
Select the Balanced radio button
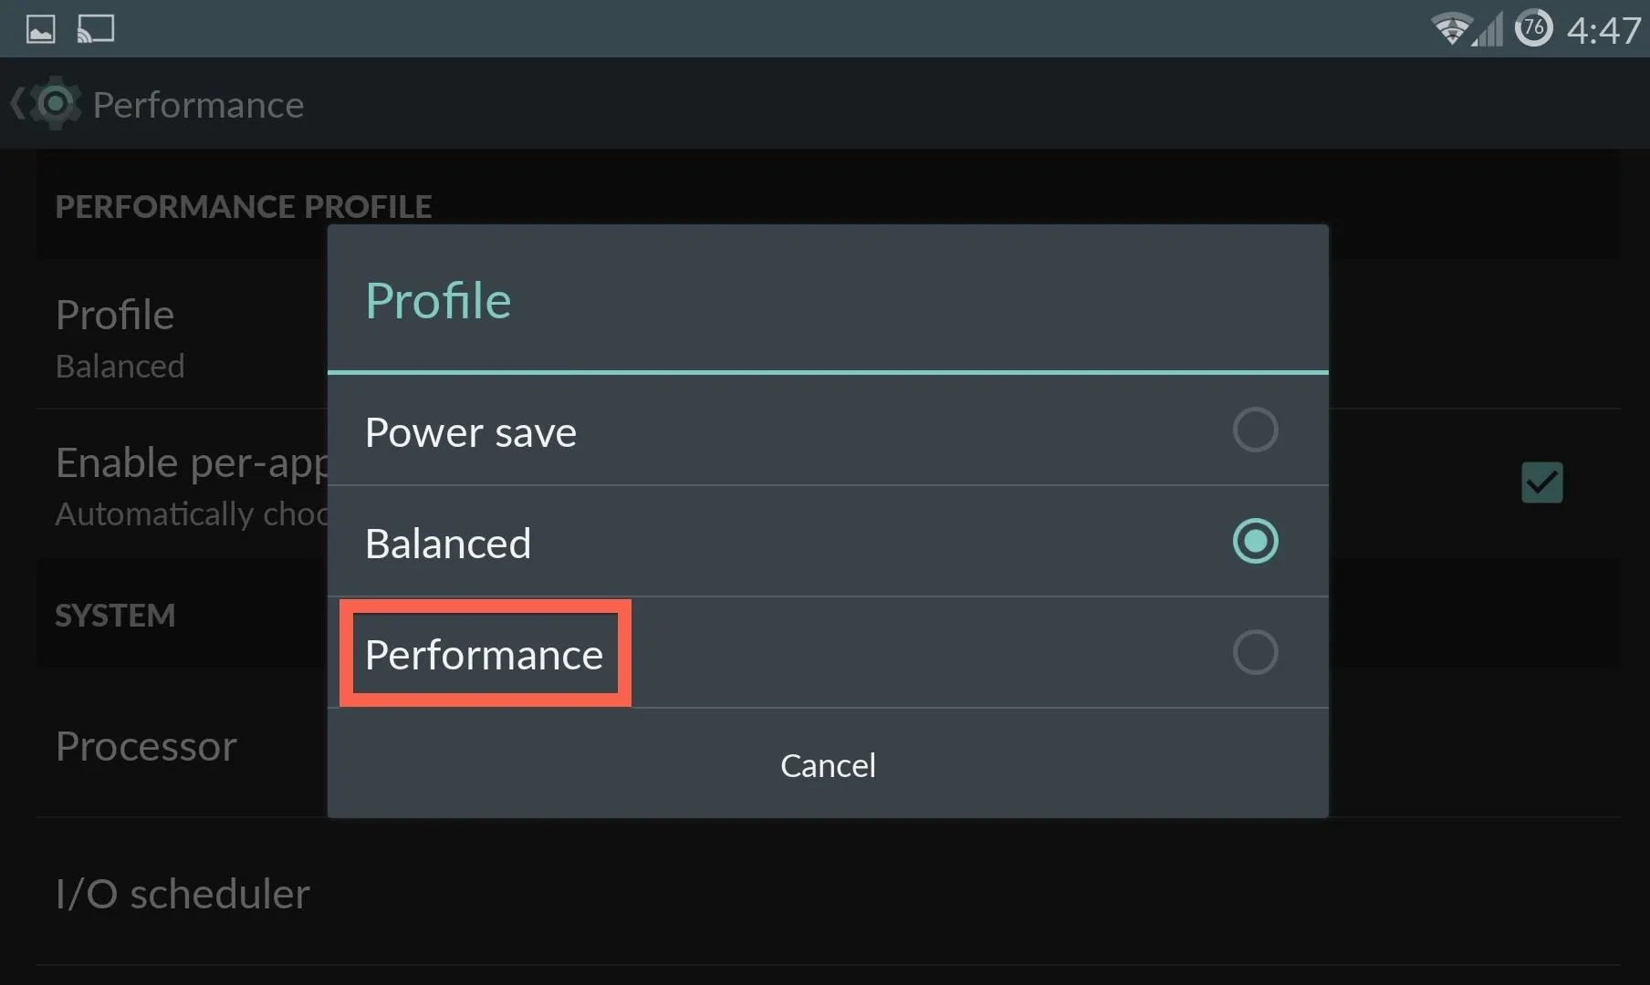click(x=1255, y=541)
